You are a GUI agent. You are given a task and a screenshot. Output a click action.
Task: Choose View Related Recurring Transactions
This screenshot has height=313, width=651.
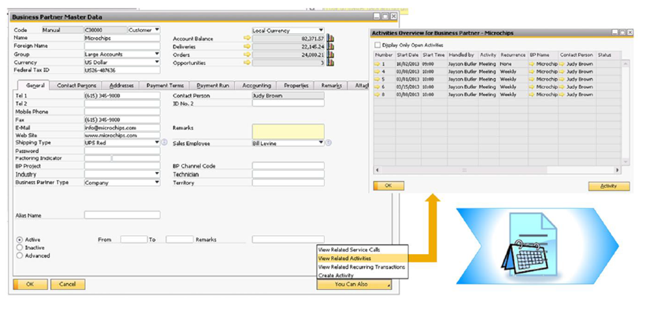click(x=362, y=267)
